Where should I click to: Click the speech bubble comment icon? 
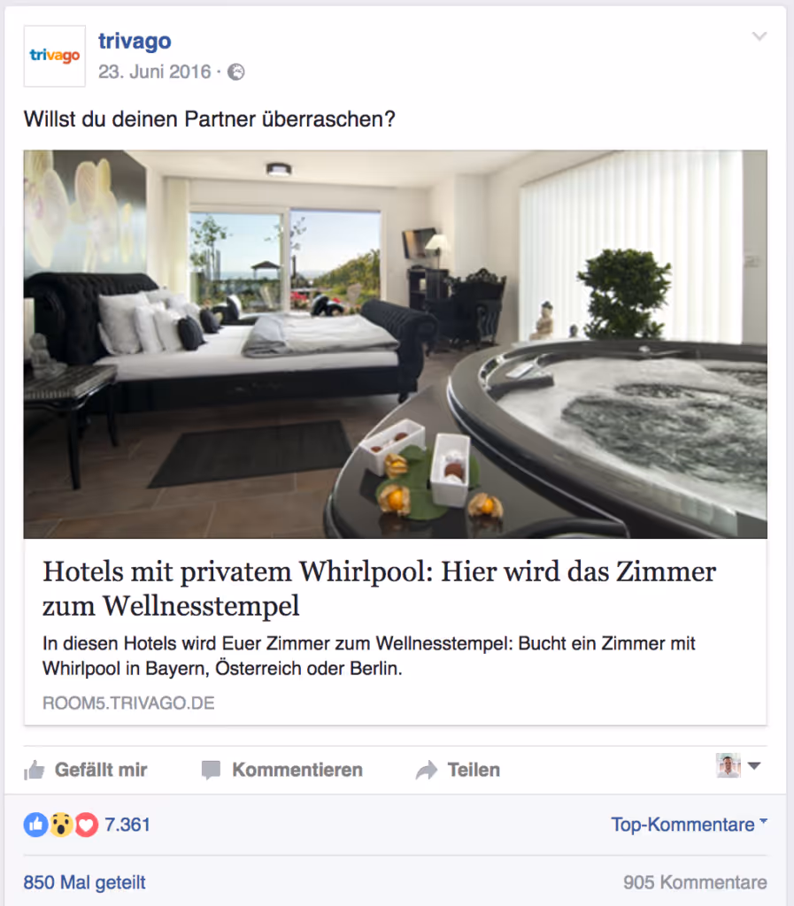tap(211, 771)
